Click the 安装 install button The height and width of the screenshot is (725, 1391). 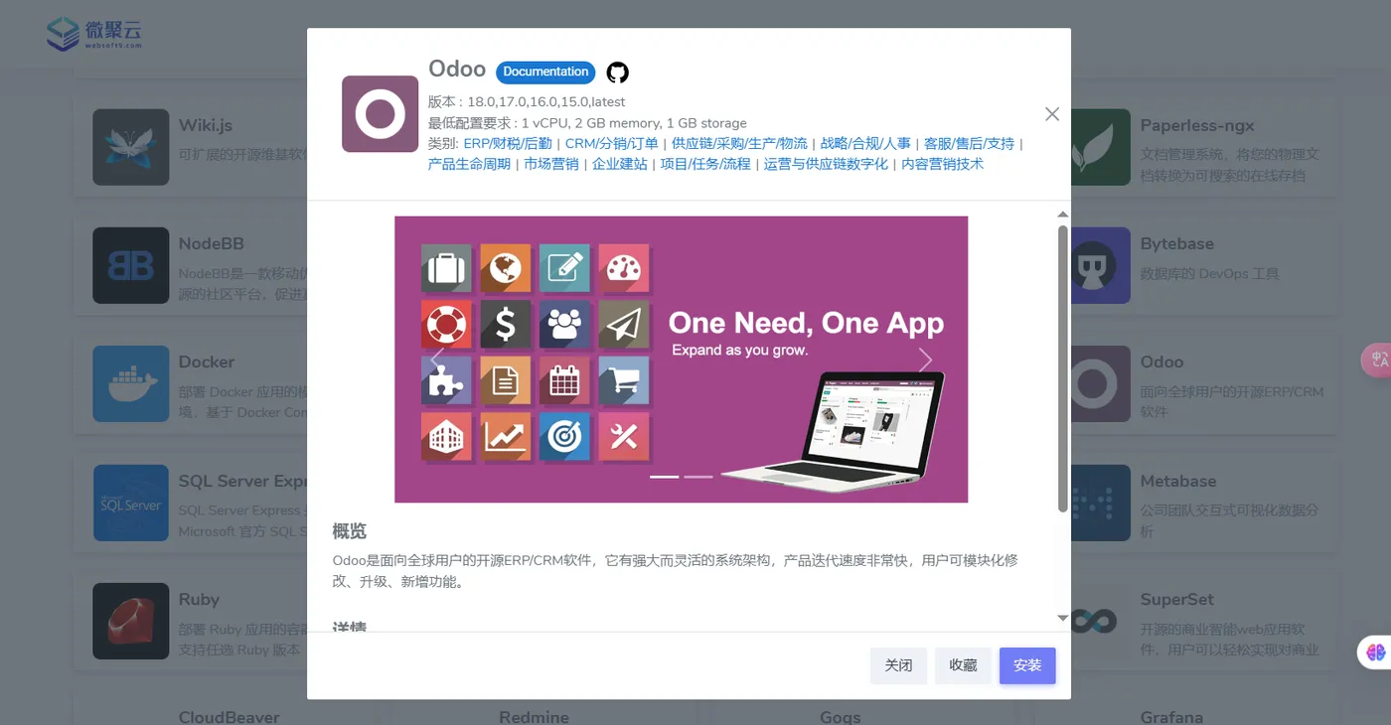1027,665
